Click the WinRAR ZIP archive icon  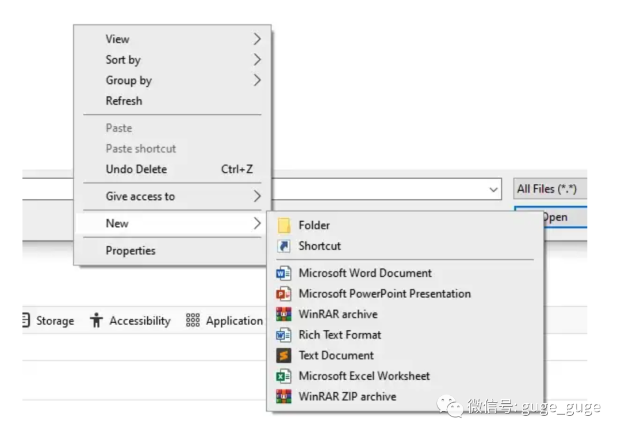pyautogui.click(x=283, y=396)
